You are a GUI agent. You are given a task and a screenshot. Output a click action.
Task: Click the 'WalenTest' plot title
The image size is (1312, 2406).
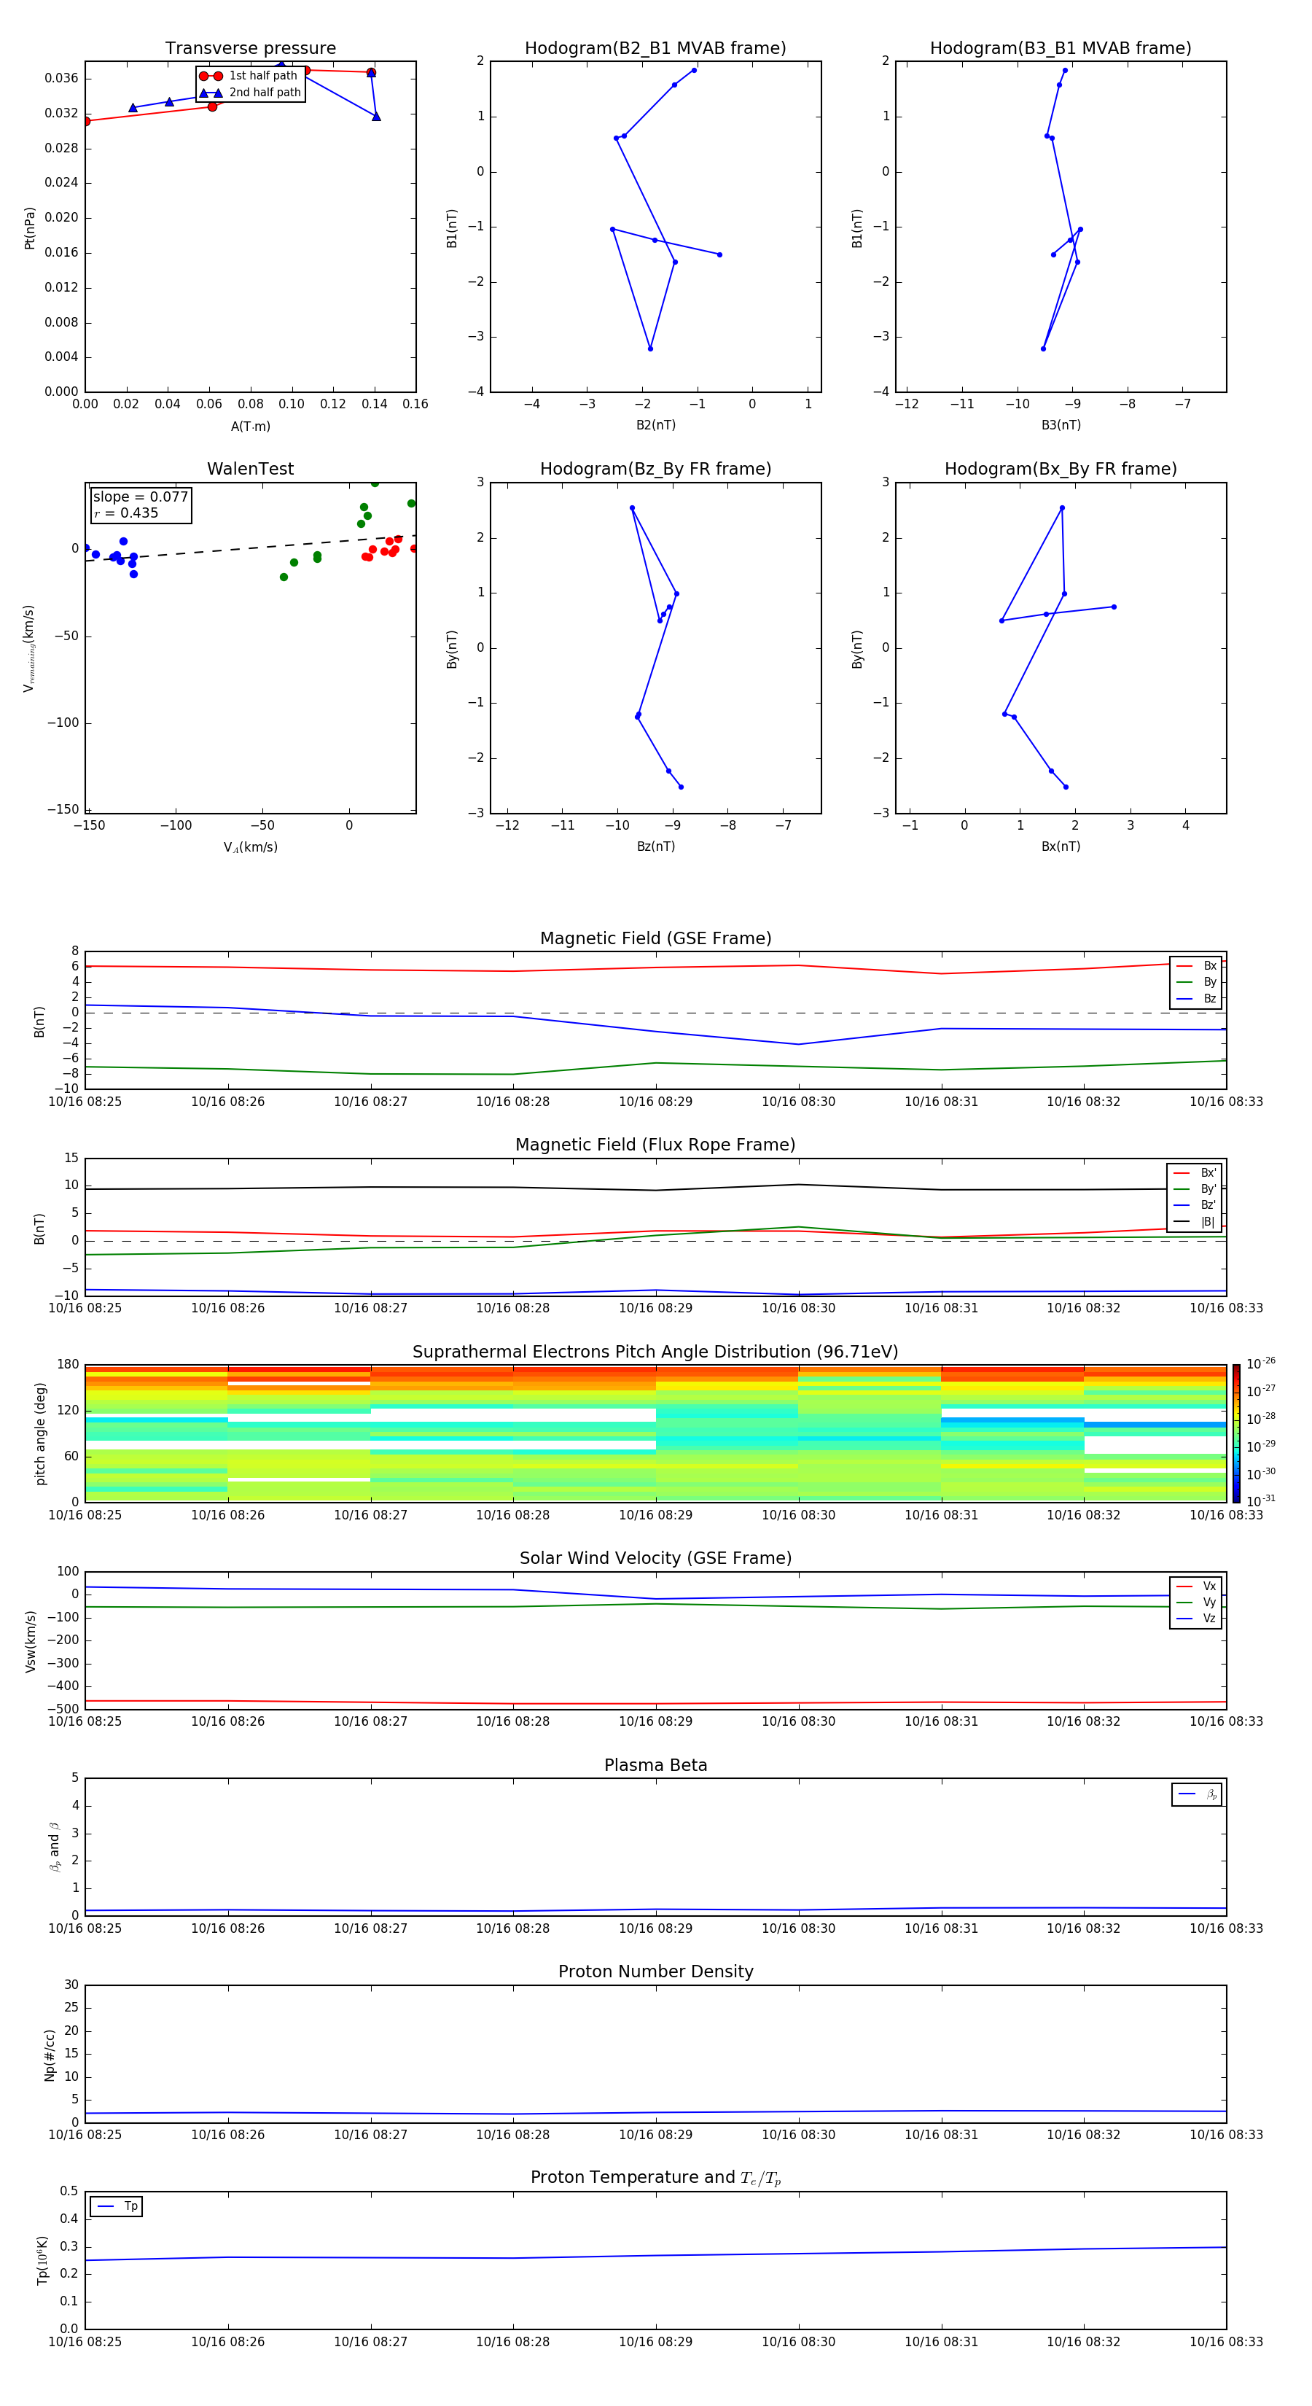tap(250, 469)
